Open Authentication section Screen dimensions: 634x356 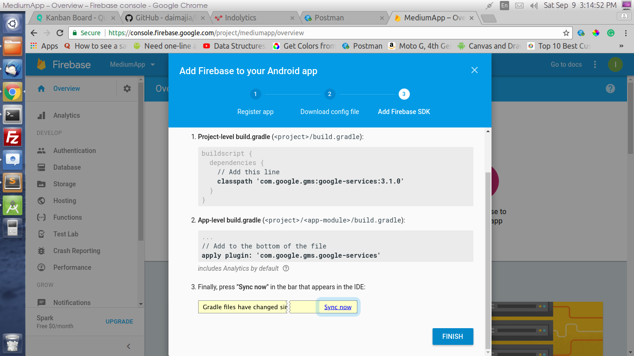click(74, 151)
